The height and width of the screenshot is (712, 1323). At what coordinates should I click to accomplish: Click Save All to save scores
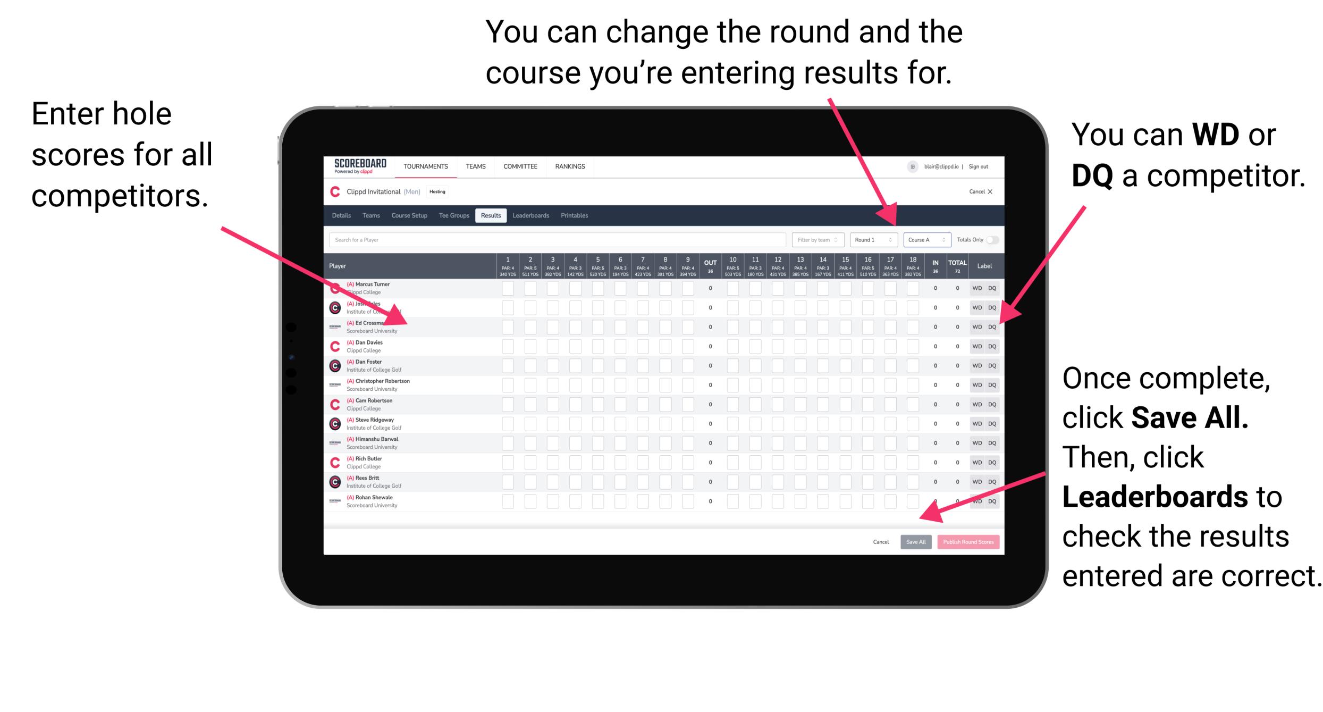[915, 541]
